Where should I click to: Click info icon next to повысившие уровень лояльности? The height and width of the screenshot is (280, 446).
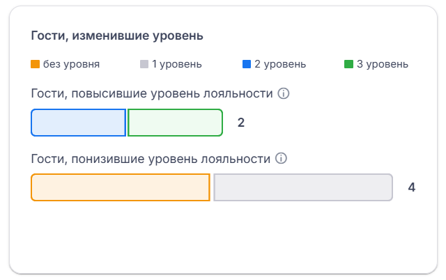pos(284,93)
